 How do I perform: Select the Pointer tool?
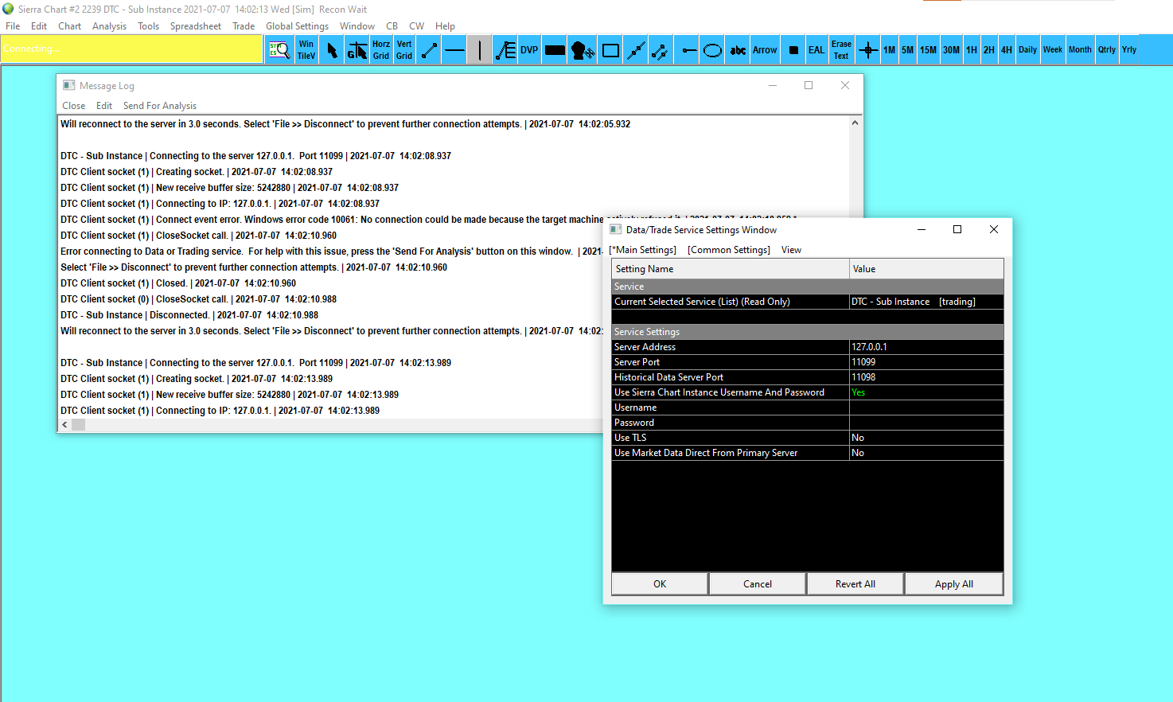click(x=332, y=50)
